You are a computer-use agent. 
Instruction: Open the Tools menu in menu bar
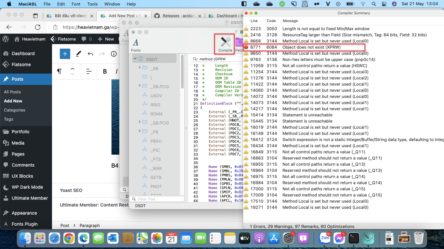coord(92,4)
